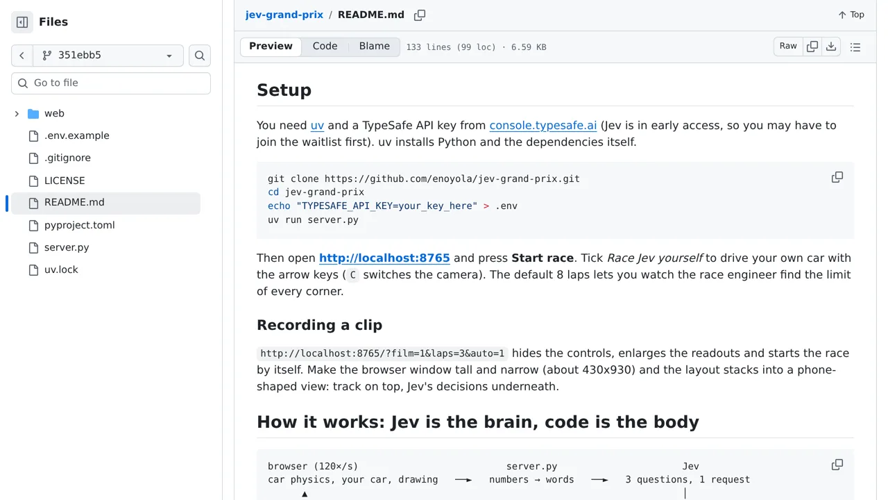Copy the git clone code block

[x=837, y=178]
